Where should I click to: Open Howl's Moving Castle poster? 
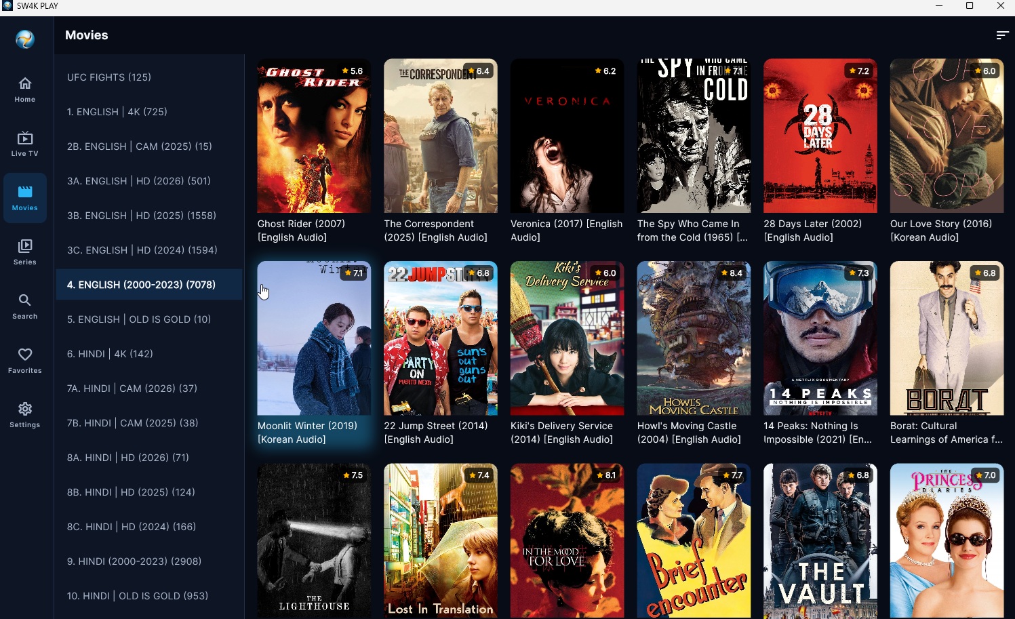pos(694,338)
